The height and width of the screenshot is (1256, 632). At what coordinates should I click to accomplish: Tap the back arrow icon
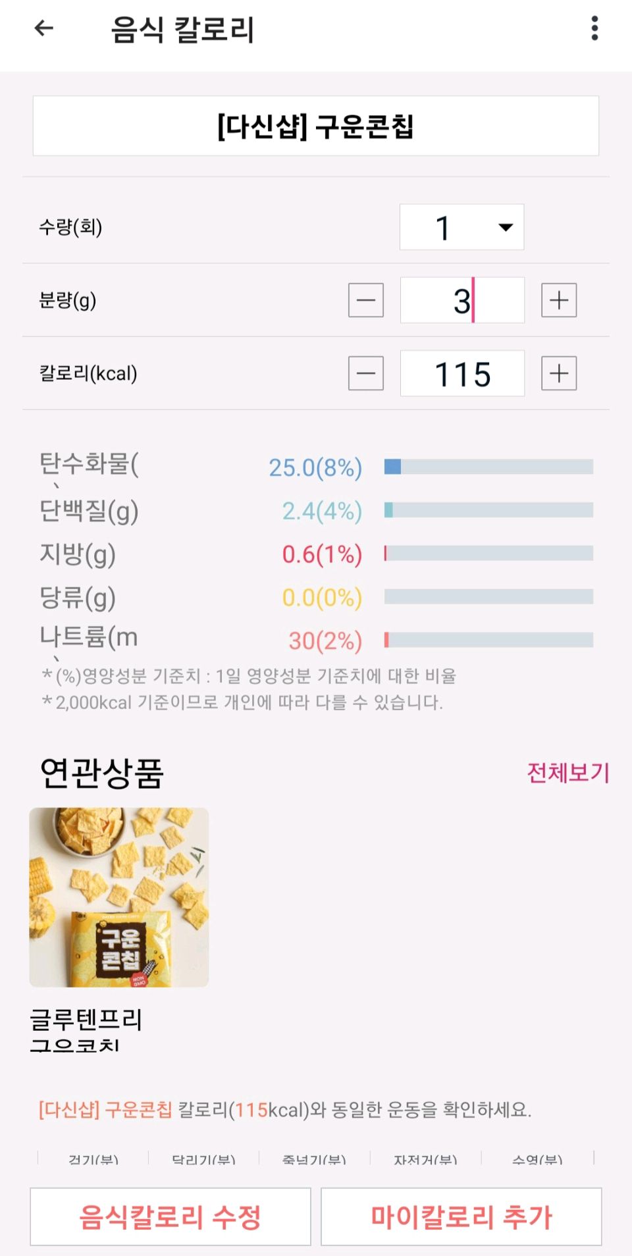pyautogui.click(x=43, y=28)
